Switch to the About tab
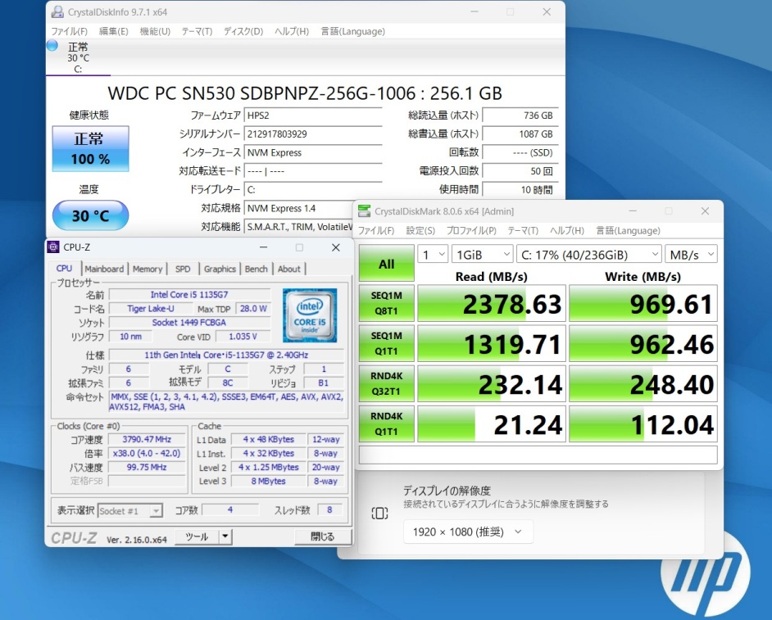 [x=289, y=269]
